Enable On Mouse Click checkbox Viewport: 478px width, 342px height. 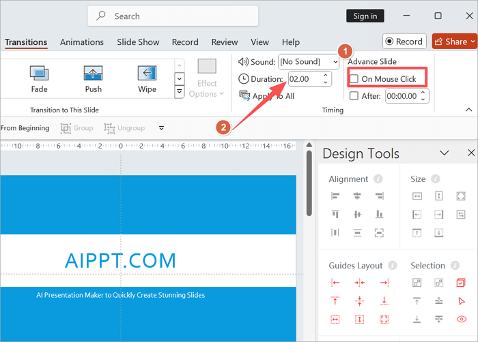point(354,79)
